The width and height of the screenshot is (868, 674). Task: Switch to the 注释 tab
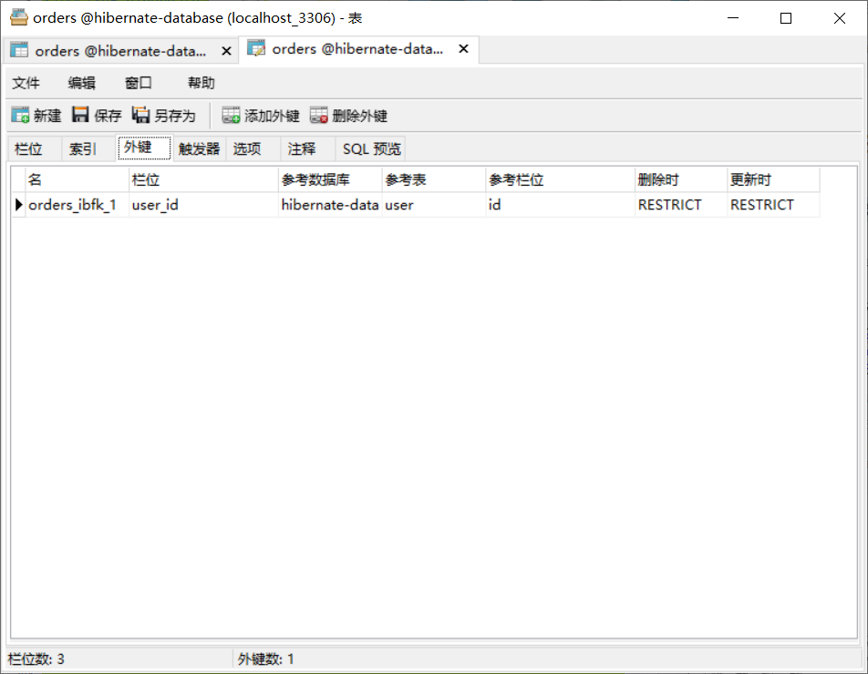coord(307,148)
